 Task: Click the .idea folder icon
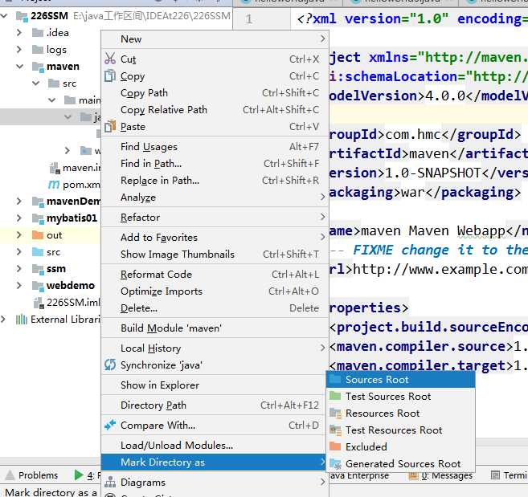coord(38,33)
